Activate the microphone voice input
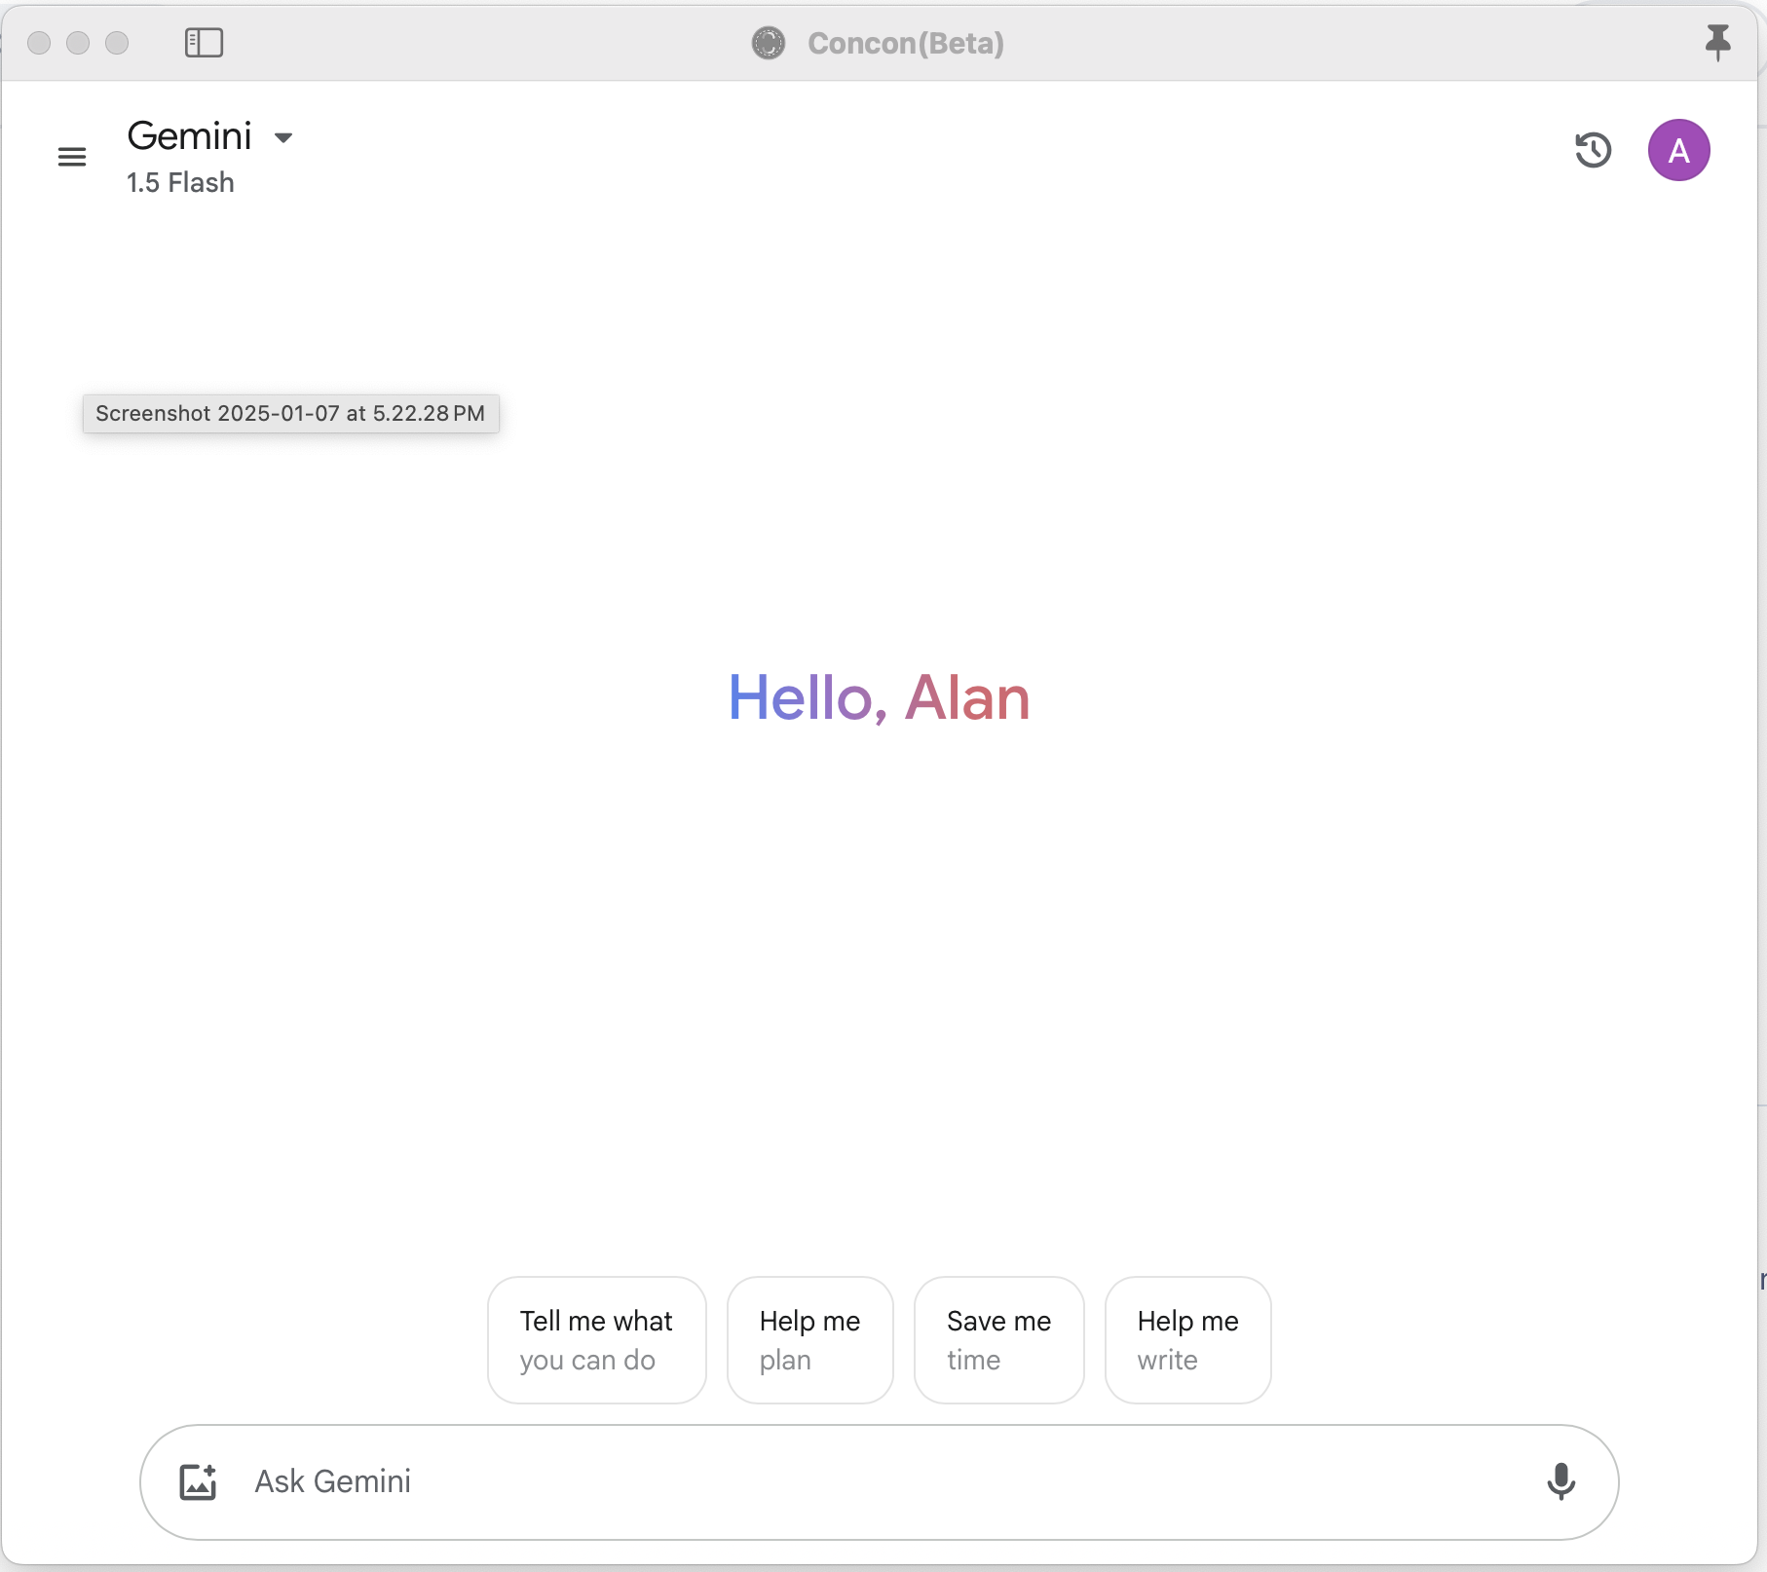This screenshot has height=1572, width=1767. (x=1560, y=1481)
